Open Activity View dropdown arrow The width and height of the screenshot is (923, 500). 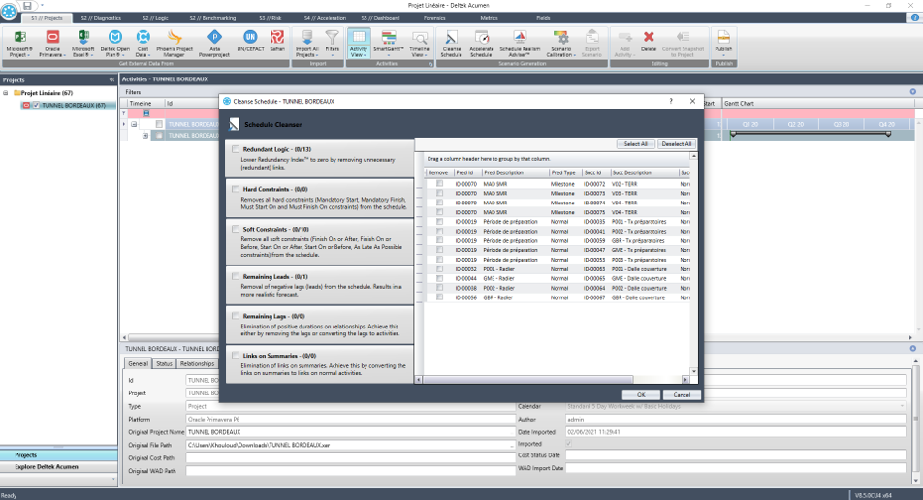(x=365, y=55)
